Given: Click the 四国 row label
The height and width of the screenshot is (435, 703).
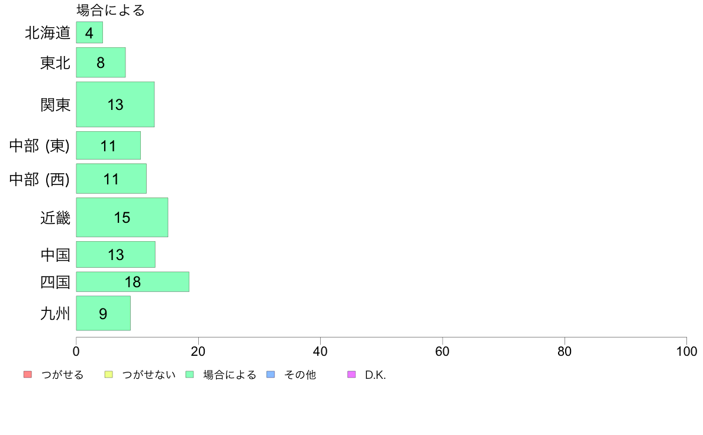Looking at the screenshot, I should [56, 283].
